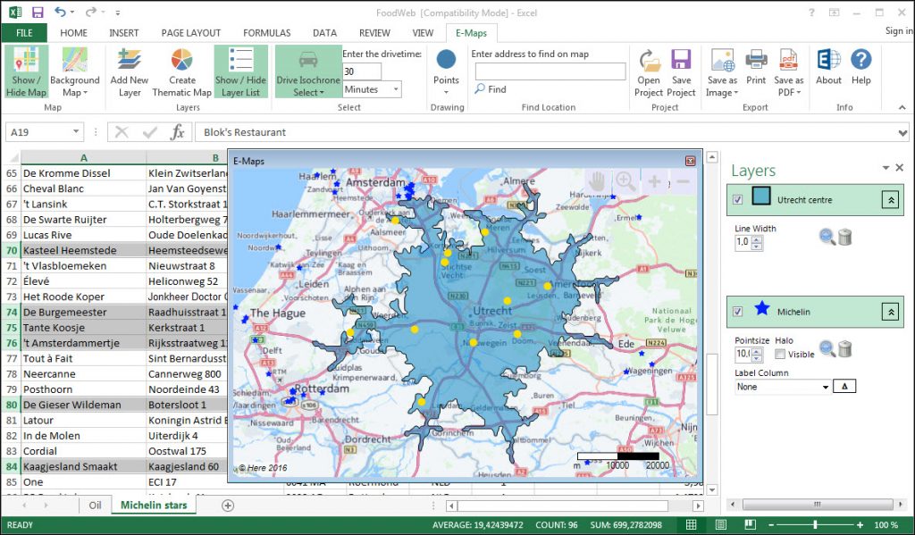Viewport: 915px width, 535px height.
Task: Open the Layers pane options arrow
Action: click(x=886, y=167)
